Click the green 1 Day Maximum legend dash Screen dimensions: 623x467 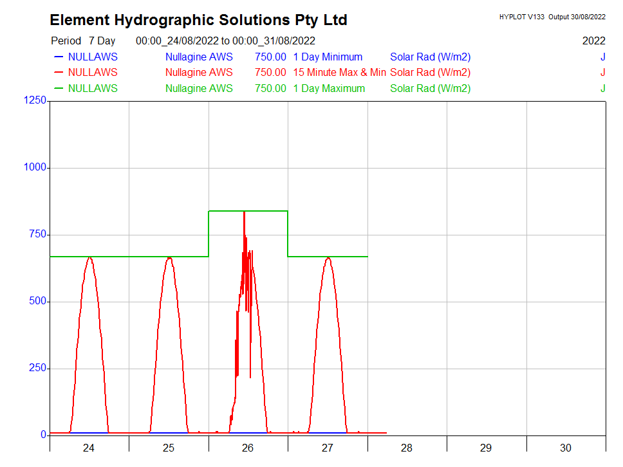tap(59, 89)
